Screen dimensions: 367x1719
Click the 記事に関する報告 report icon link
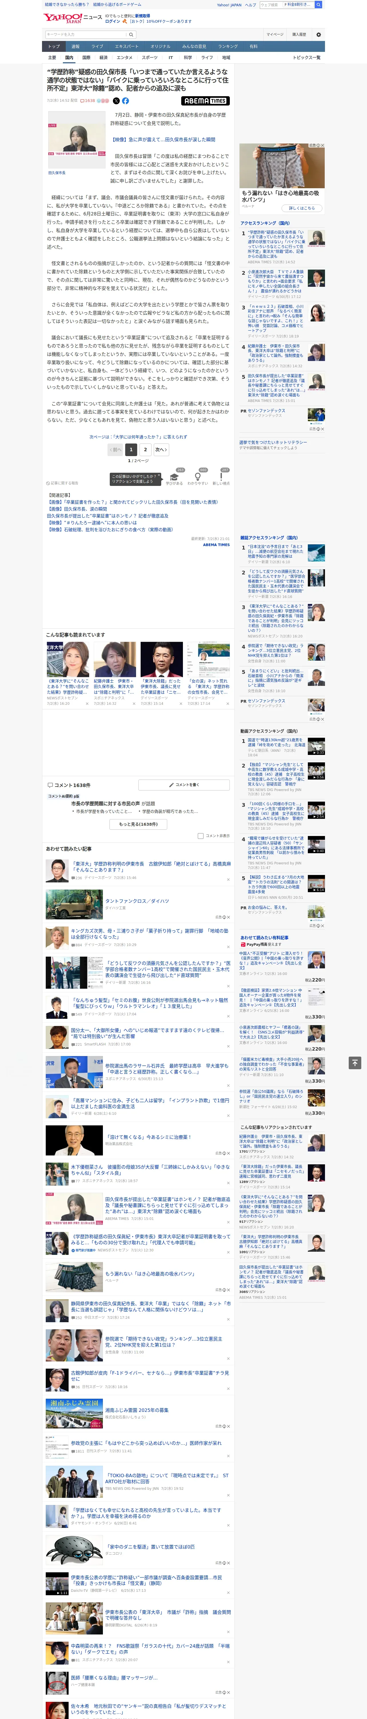pos(62,483)
